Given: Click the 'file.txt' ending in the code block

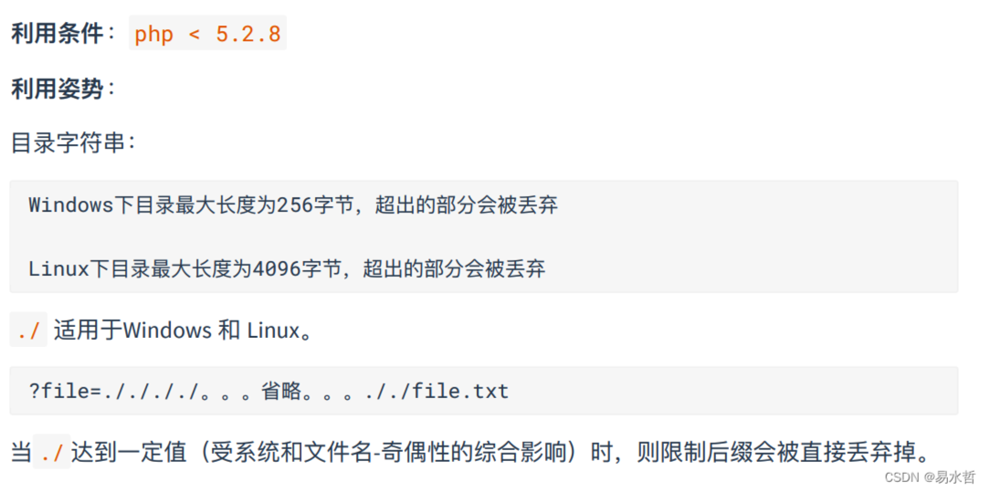Looking at the screenshot, I should (x=460, y=392).
